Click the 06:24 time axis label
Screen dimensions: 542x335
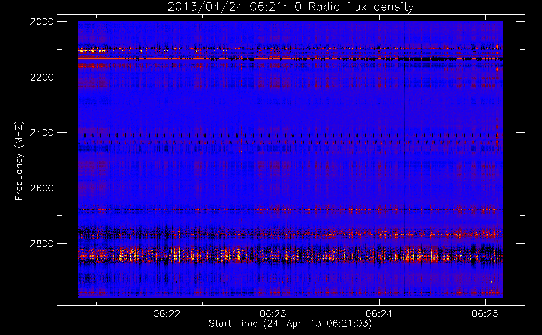click(x=379, y=314)
